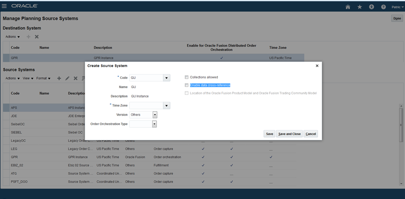Select the GPR source system row
This screenshot has width=405, height=199.
tap(149, 157)
